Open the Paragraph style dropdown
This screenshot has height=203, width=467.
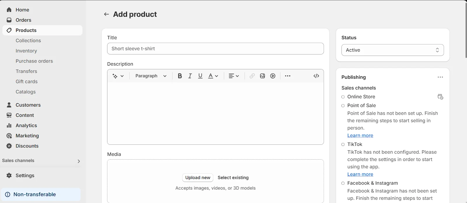click(151, 76)
